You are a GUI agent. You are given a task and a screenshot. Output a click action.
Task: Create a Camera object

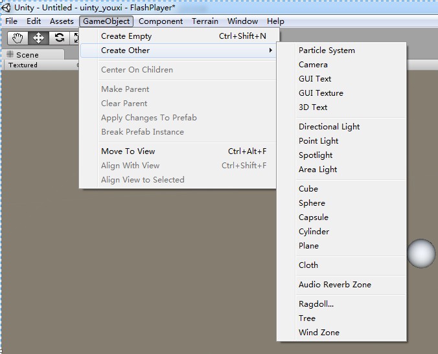(x=341, y=65)
